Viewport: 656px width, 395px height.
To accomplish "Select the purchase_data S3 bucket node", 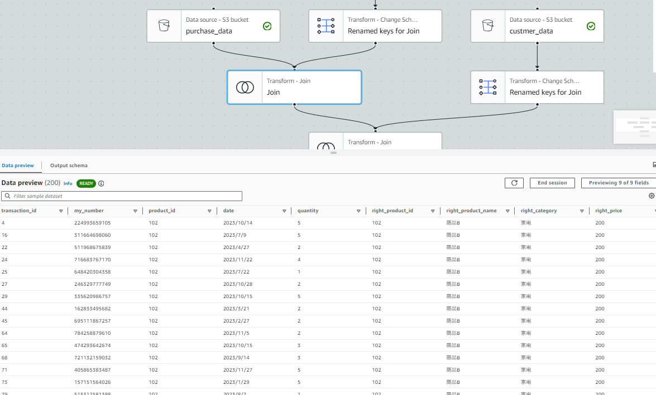I will [213, 26].
